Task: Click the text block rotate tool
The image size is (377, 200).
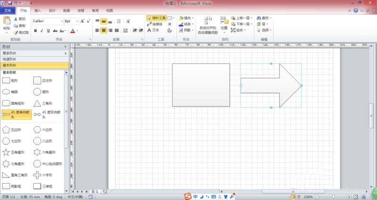Action: point(170,31)
